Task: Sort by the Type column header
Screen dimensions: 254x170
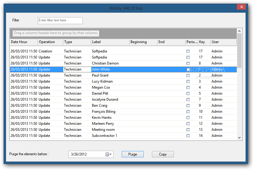Action: [77, 42]
